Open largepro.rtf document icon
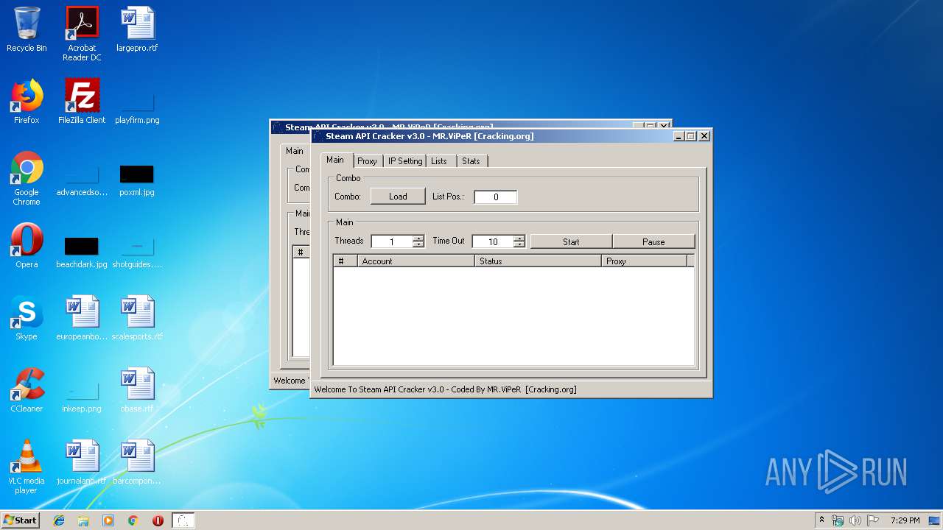This screenshot has width=943, height=530. point(137,29)
